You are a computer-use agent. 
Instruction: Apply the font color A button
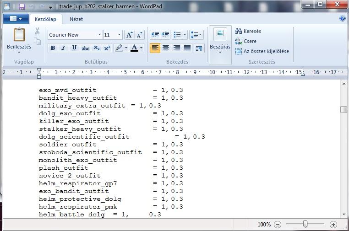(x=134, y=48)
